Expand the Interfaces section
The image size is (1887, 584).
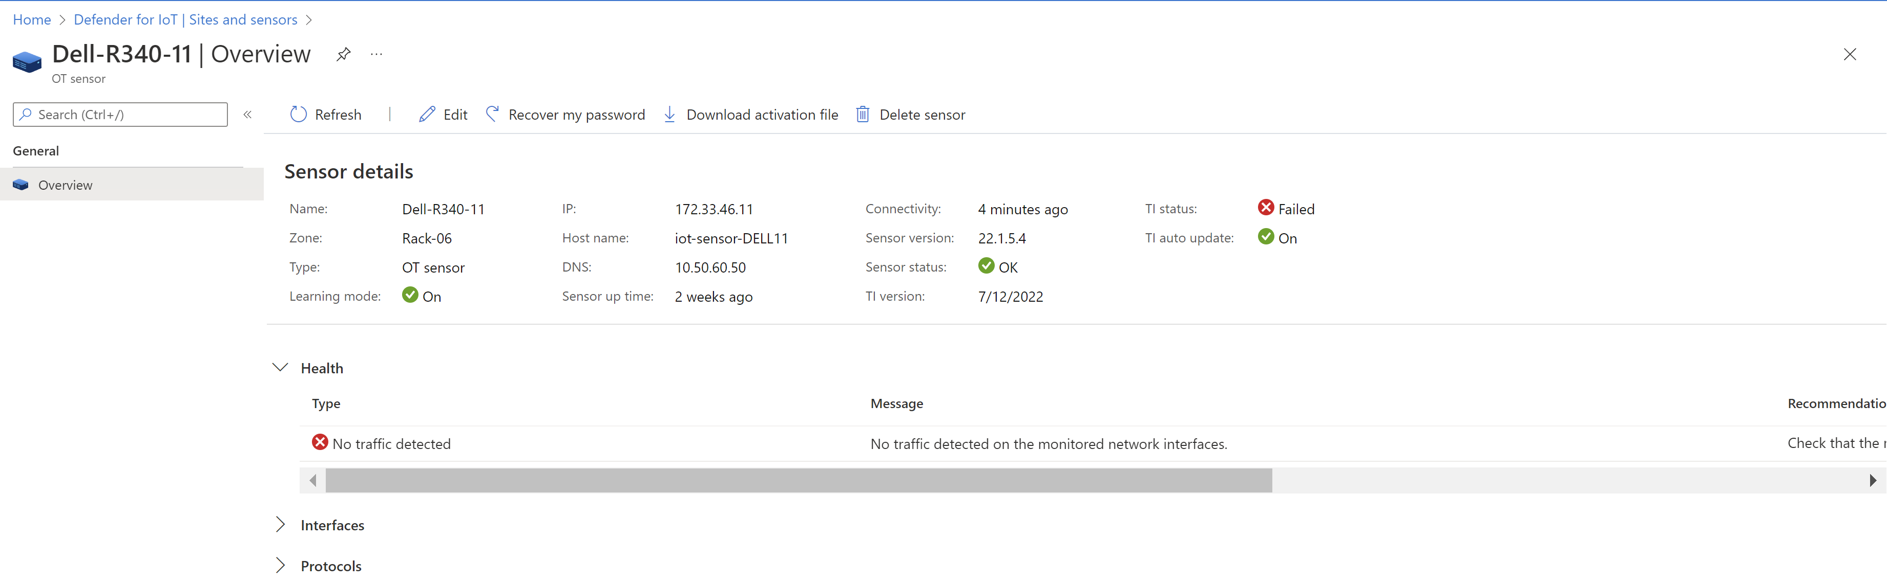tap(281, 525)
